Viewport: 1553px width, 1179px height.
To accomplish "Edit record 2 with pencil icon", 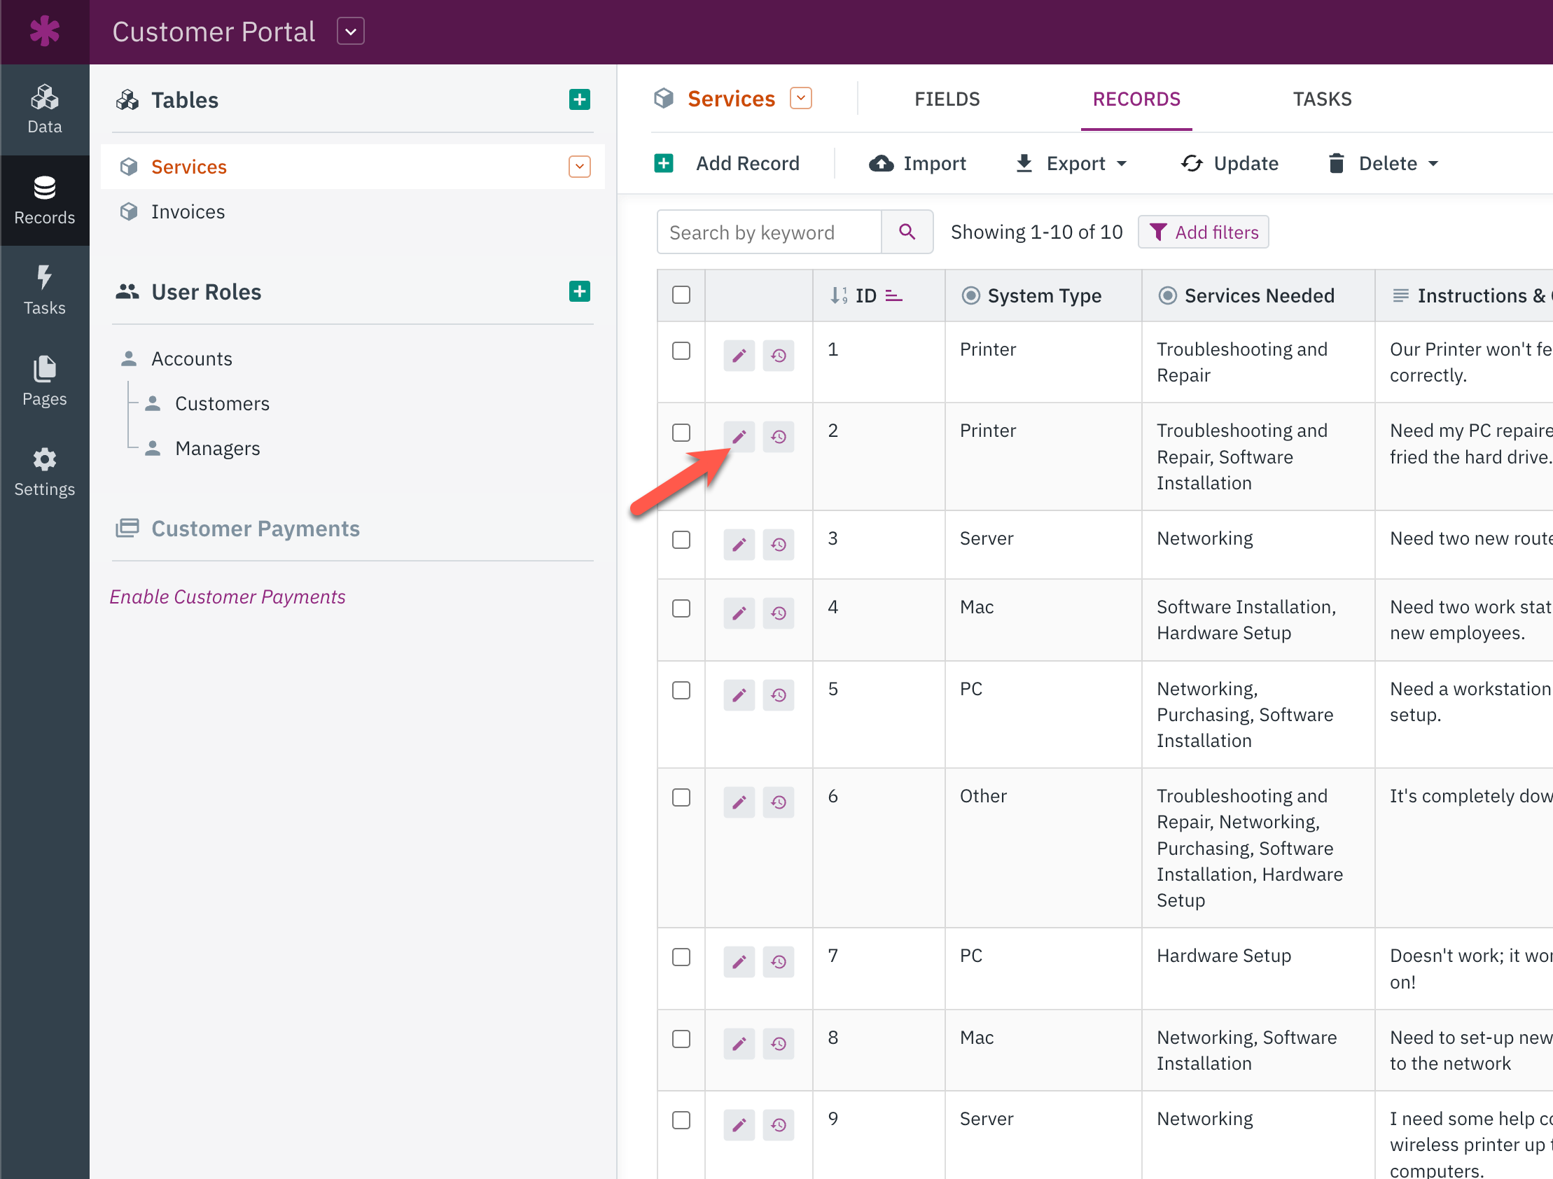I will pyautogui.click(x=739, y=437).
